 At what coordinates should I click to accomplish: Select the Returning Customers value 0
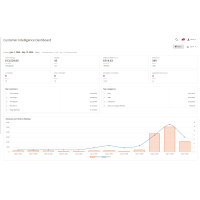click(104, 76)
